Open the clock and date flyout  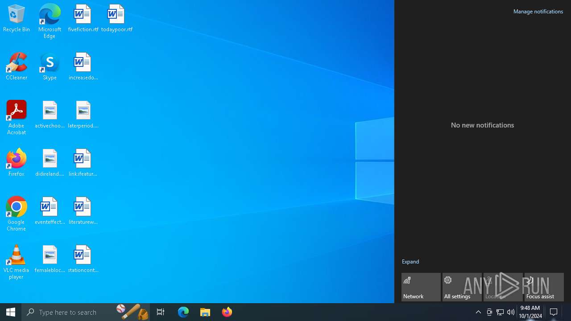[530, 312]
